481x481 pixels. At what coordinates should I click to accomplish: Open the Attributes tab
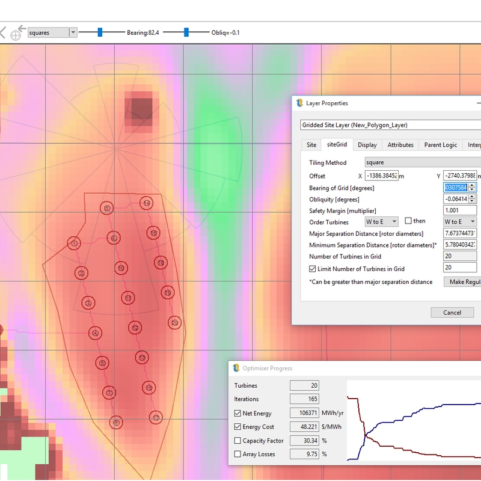click(x=400, y=145)
